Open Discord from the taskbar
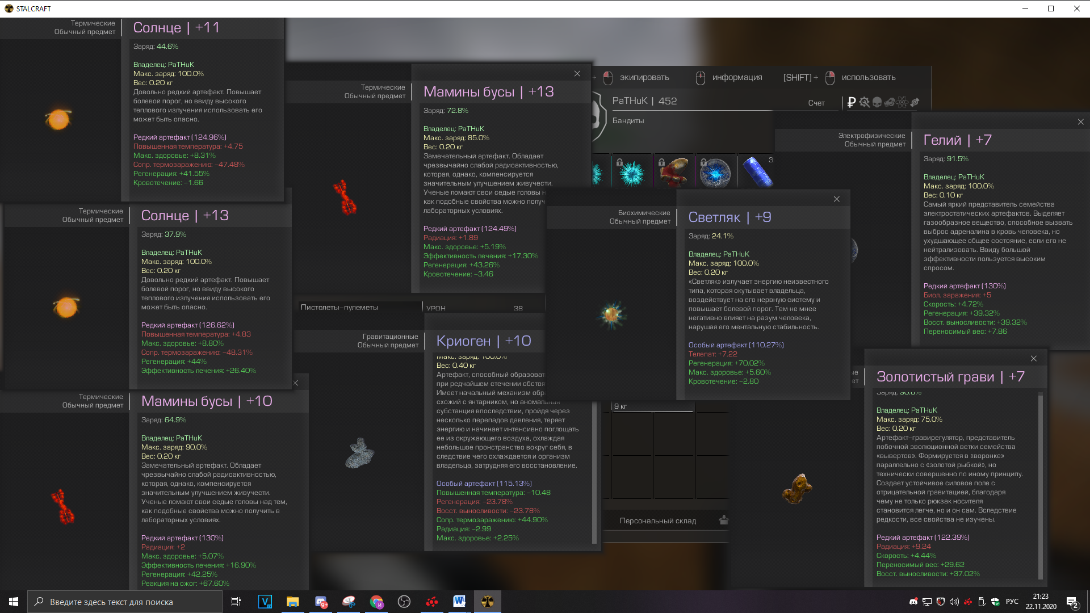The width and height of the screenshot is (1090, 613). point(321,602)
